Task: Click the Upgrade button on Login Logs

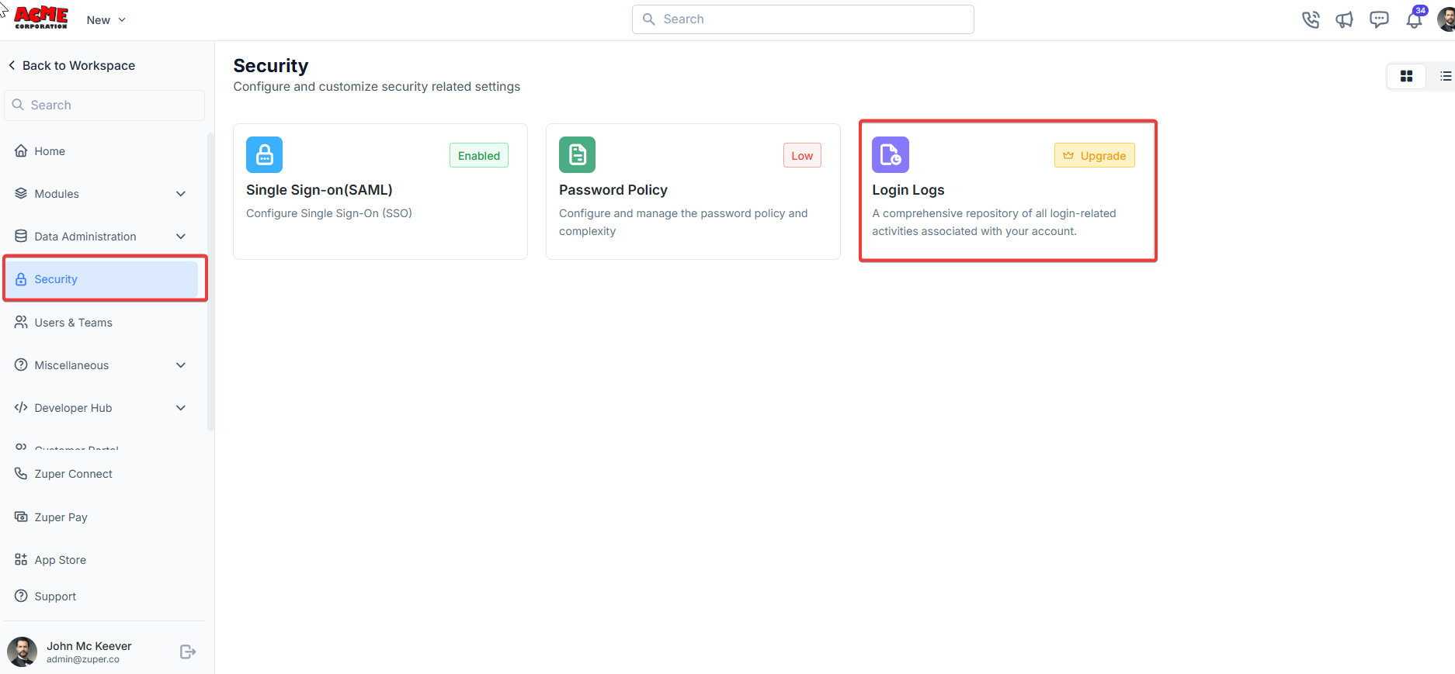Action: click(x=1095, y=156)
